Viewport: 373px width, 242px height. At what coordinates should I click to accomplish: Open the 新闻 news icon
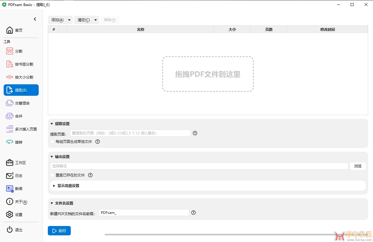(x=10, y=189)
